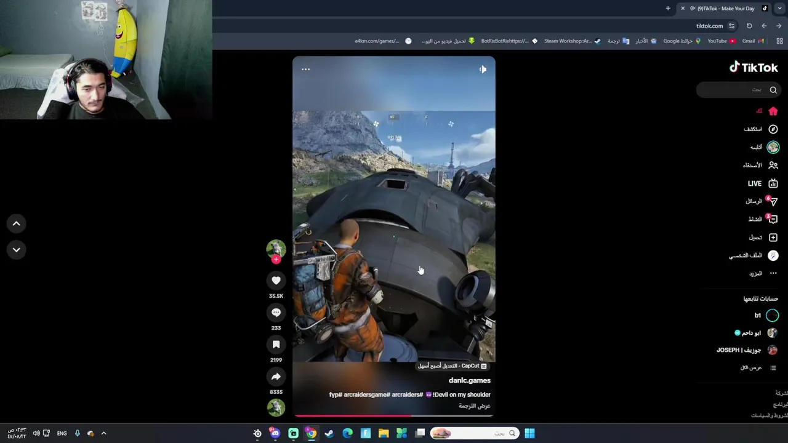Open a new browser tab with plus
This screenshot has width=788, height=443.
point(668,9)
